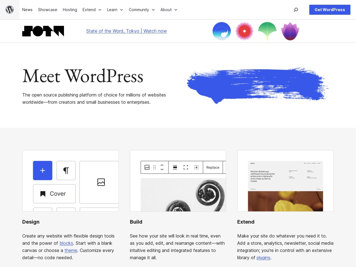Screen dimensions: 356x267
Task: Open the plugins link in Extend section
Action: click(263, 258)
